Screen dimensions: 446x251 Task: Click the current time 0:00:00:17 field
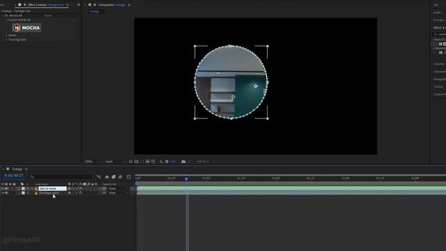click(x=14, y=176)
